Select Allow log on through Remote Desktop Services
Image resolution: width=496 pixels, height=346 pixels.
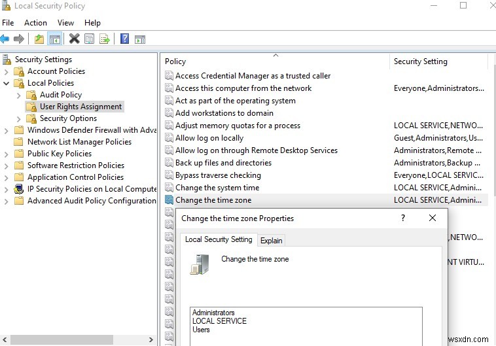tap(257, 150)
